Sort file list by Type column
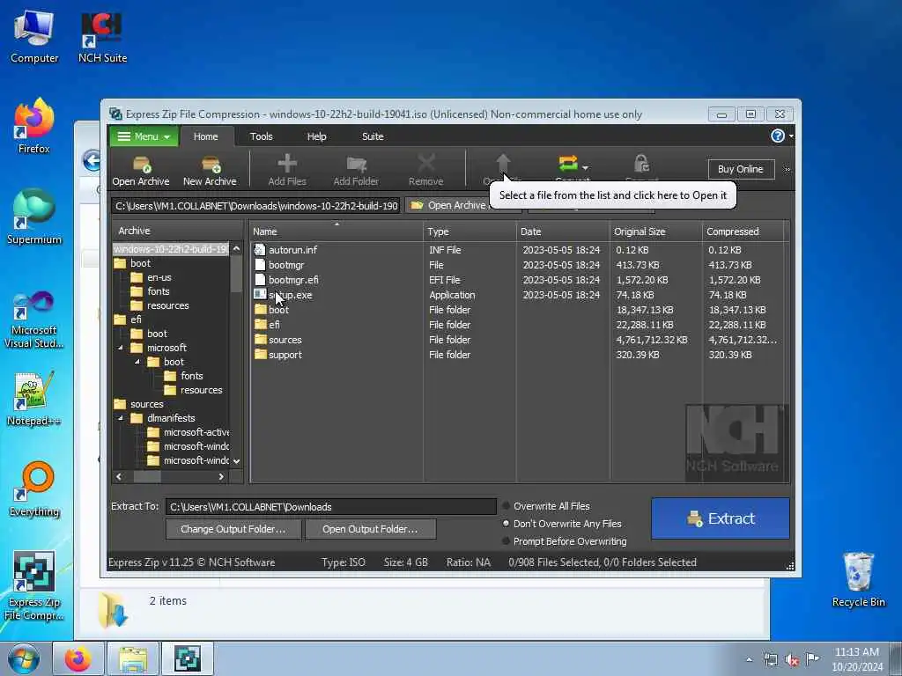 coord(470,231)
